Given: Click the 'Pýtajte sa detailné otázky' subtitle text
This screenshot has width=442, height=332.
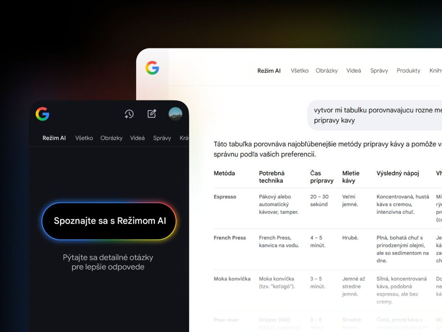Looking at the screenshot, I should [108, 262].
